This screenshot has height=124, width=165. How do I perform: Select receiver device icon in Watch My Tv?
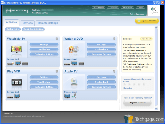(x=25, y=63)
